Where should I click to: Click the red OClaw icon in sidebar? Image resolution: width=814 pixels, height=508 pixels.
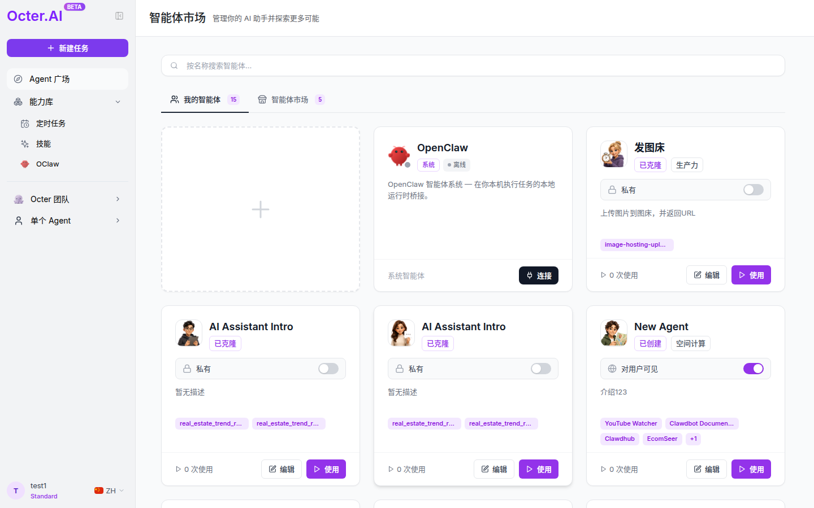25,164
